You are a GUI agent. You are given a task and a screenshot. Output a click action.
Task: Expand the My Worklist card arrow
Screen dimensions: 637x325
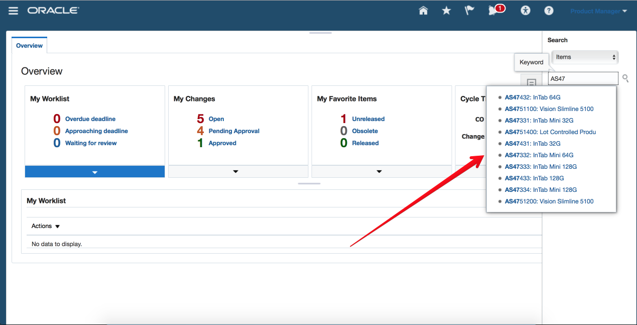95,171
